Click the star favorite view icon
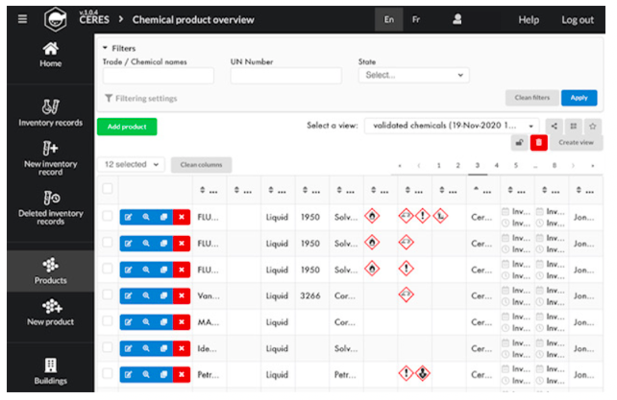This screenshot has width=617, height=400. (590, 126)
